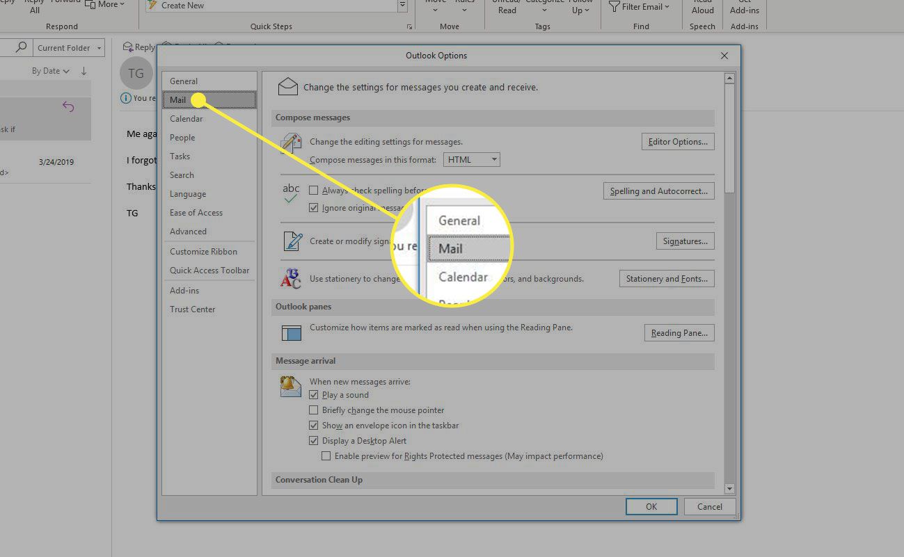
Task: Toggle Ignore original message text checkbox
Action: pos(314,208)
